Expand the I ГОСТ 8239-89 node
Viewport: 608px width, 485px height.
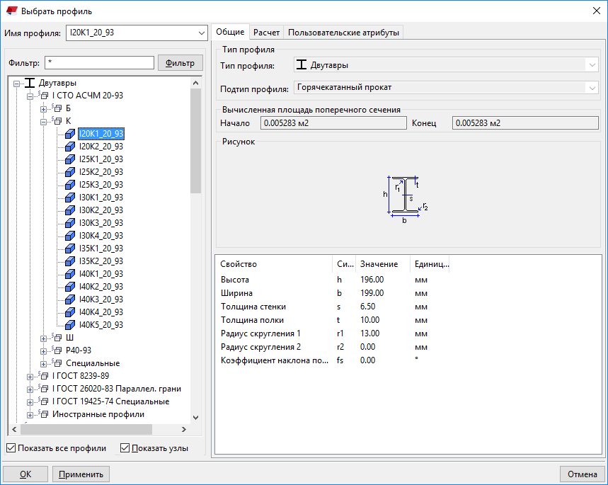click(30, 376)
